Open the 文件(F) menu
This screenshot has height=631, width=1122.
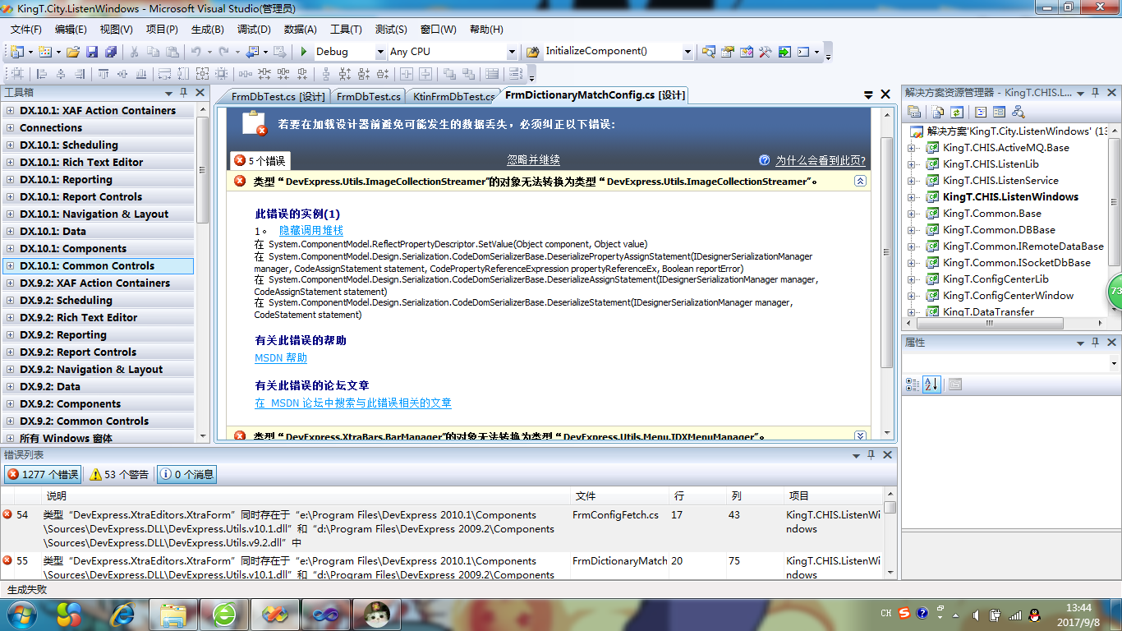pos(26,30)
